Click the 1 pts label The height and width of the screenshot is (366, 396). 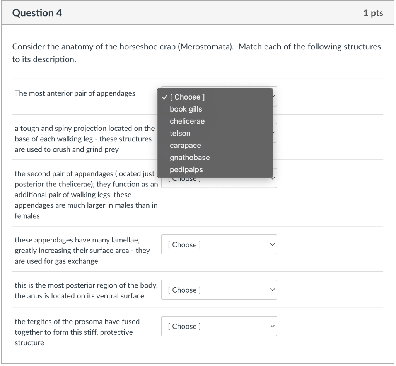(x=373, y=13)
